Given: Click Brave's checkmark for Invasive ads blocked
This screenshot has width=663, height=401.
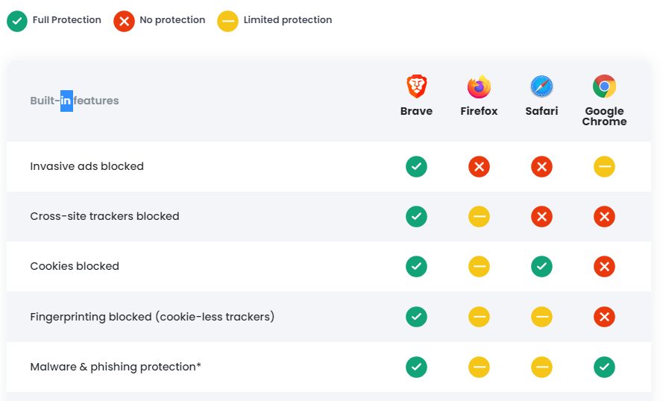Looking at the screenshot, I should pyautogui.click(x=416, y=167).
